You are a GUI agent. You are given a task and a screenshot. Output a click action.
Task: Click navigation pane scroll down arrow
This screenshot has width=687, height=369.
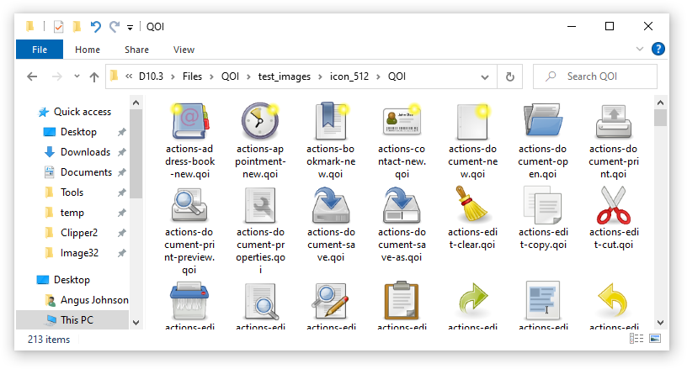tap(136, 323)
